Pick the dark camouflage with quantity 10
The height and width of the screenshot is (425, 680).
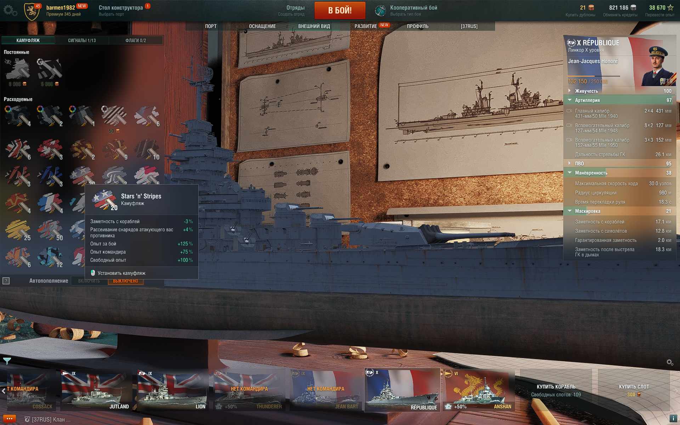[147, 149]
